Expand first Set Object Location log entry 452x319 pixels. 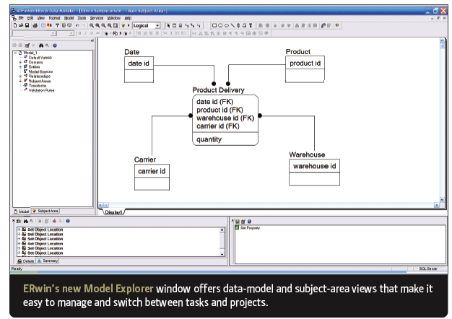pyautogui.click(x=19, y=230)
